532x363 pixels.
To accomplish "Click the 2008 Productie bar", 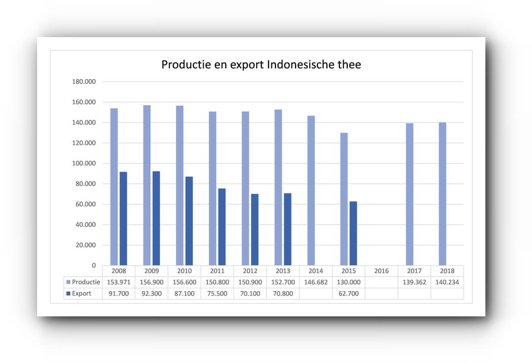I will 114,187.
